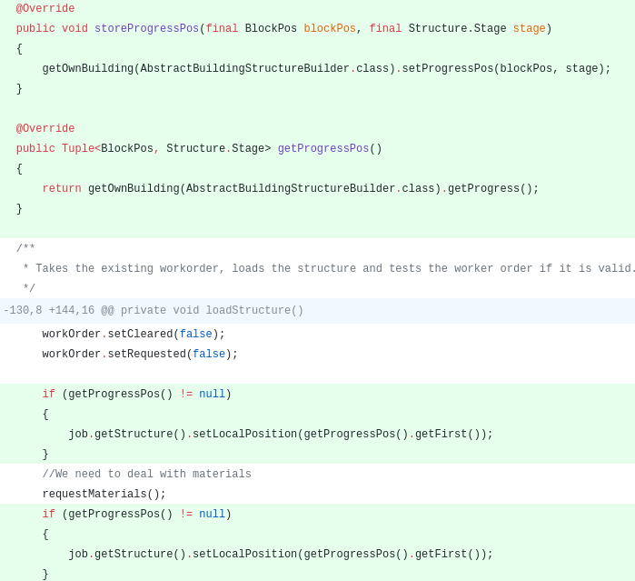This screenshot has height=581, width=635.
Task: Click the false argument in setCleared
Action: [x=195, y=335]
